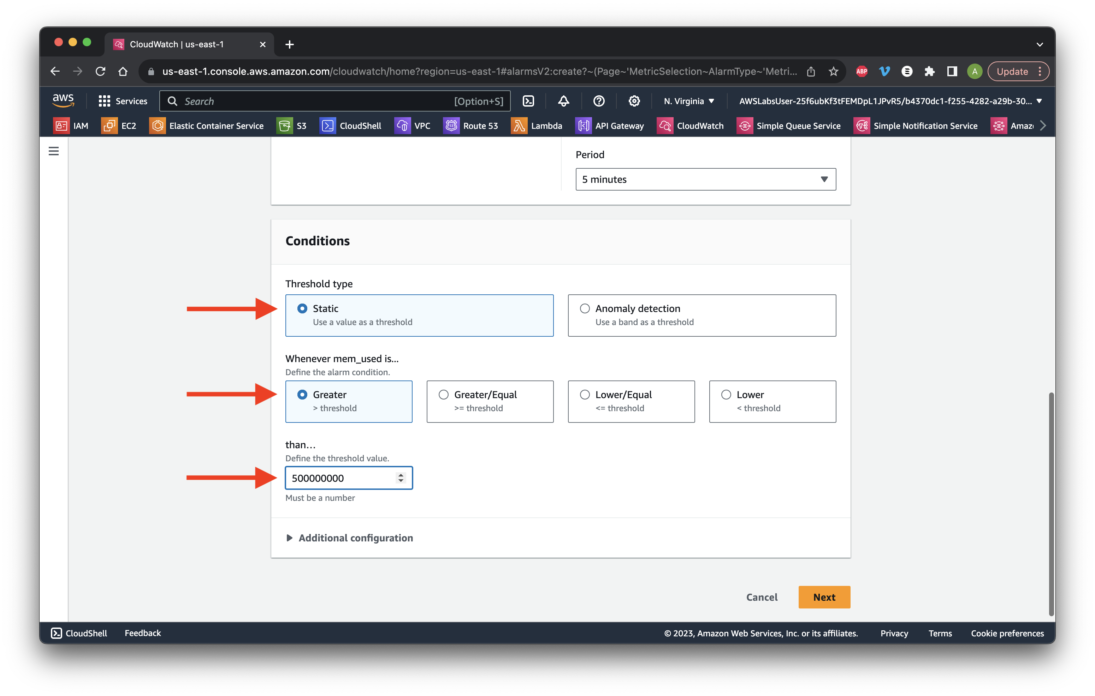Open browser extensions puzzle icon

coord(929,71)
